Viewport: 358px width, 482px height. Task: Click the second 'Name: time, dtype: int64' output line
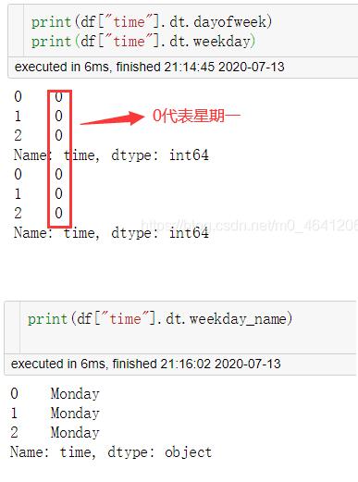(x=111, y=232)
